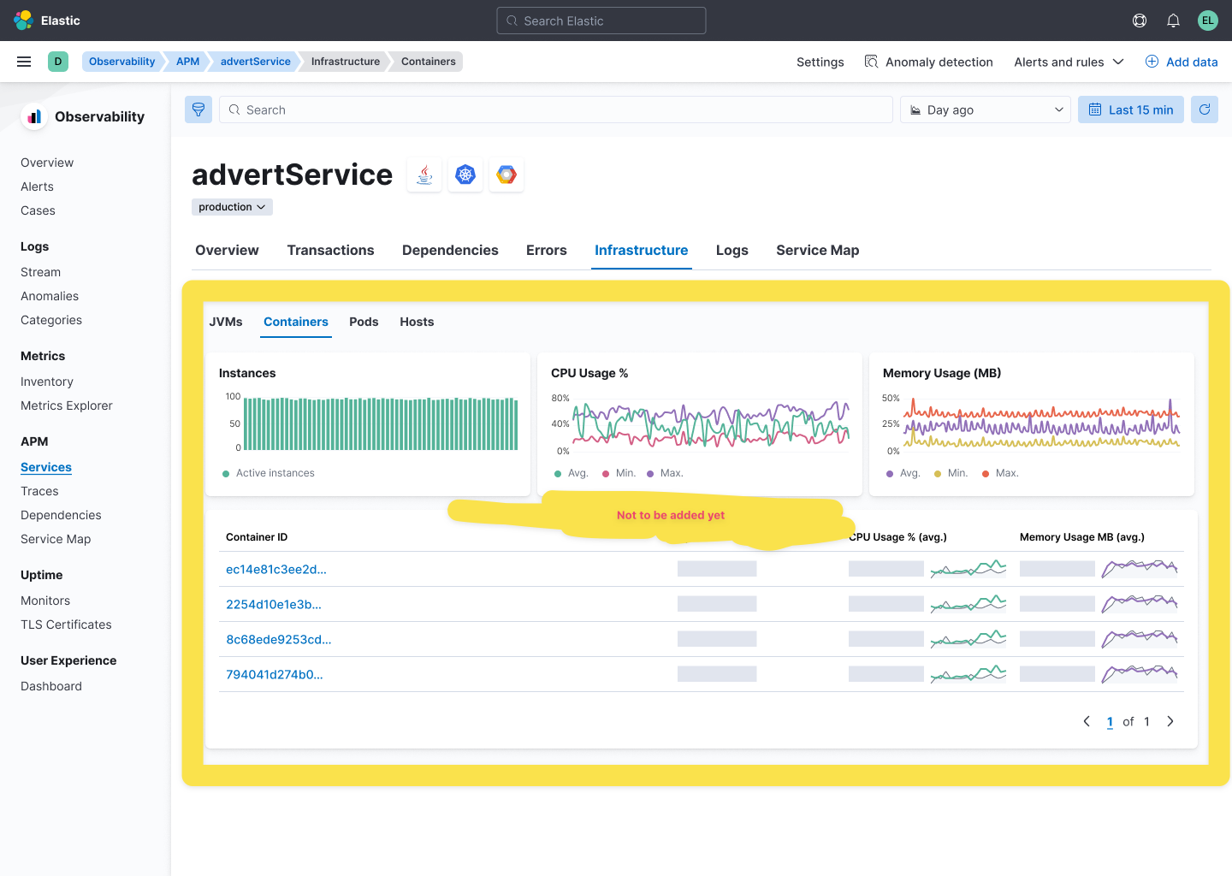1232x876 pixels.
Task: Click the Java agent icon beside advertService
Action: click(423, 174)
